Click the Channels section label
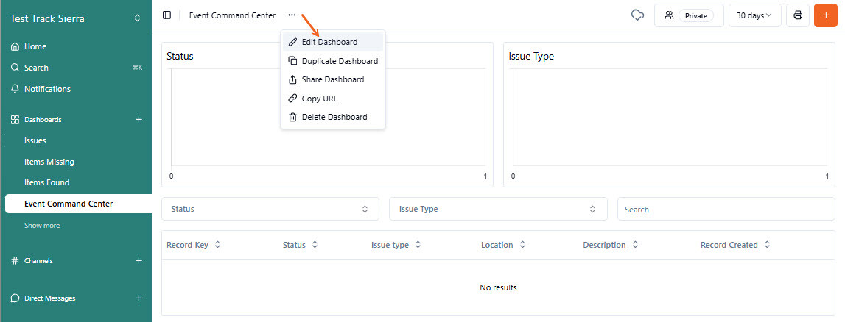 (x=39, y=261)
